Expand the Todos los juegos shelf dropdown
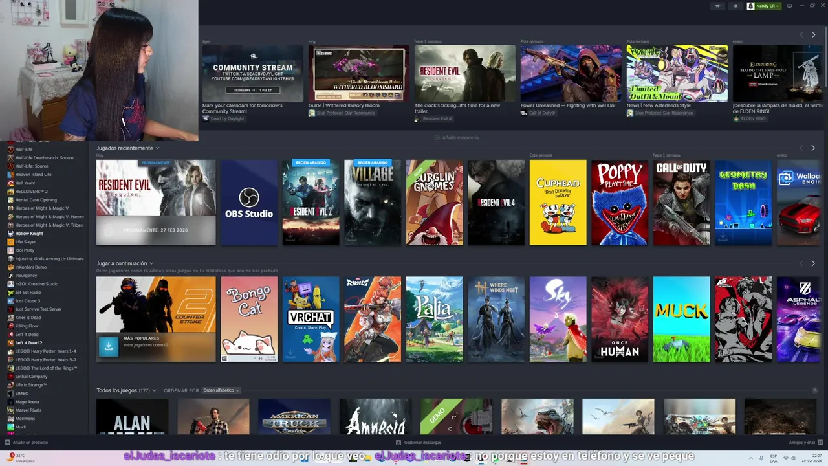 [154, 390]
